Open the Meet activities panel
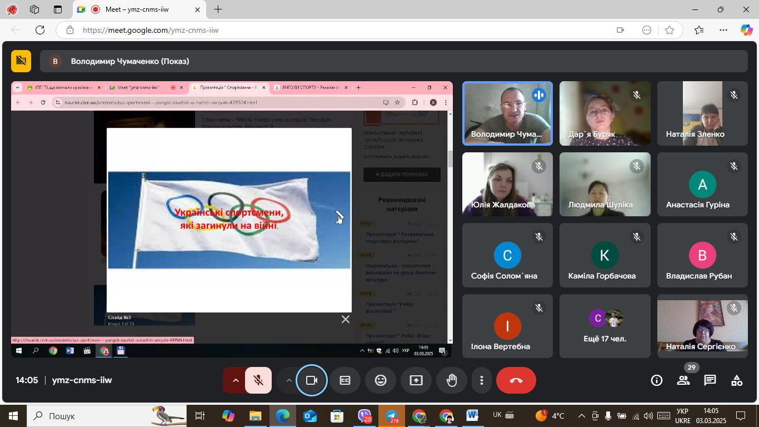The image size is (759, 427). click(737, 380)
